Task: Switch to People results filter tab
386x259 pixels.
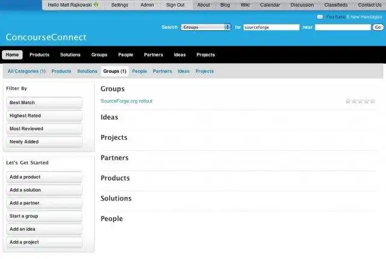Action: pos(139,71)
